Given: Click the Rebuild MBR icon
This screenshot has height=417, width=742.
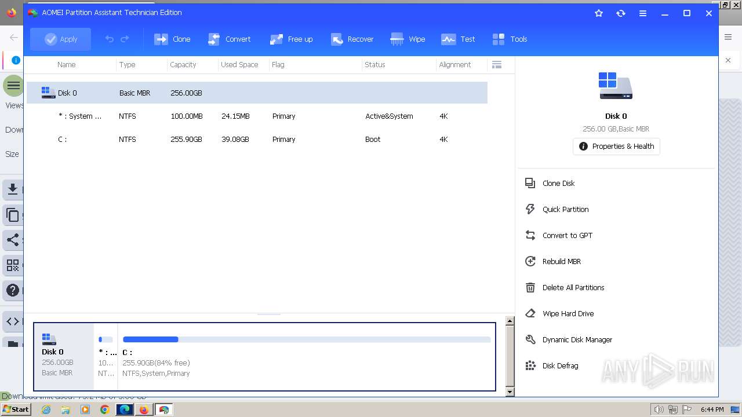Looking at the screenshot, I should 530,261.
